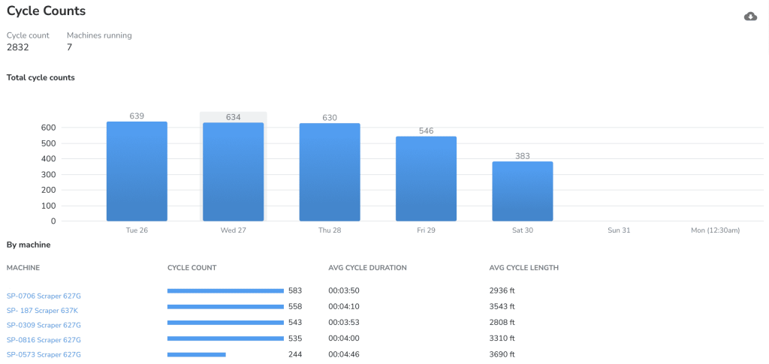Select the highlighted Wed 27 bar

(x=233, y=172)
